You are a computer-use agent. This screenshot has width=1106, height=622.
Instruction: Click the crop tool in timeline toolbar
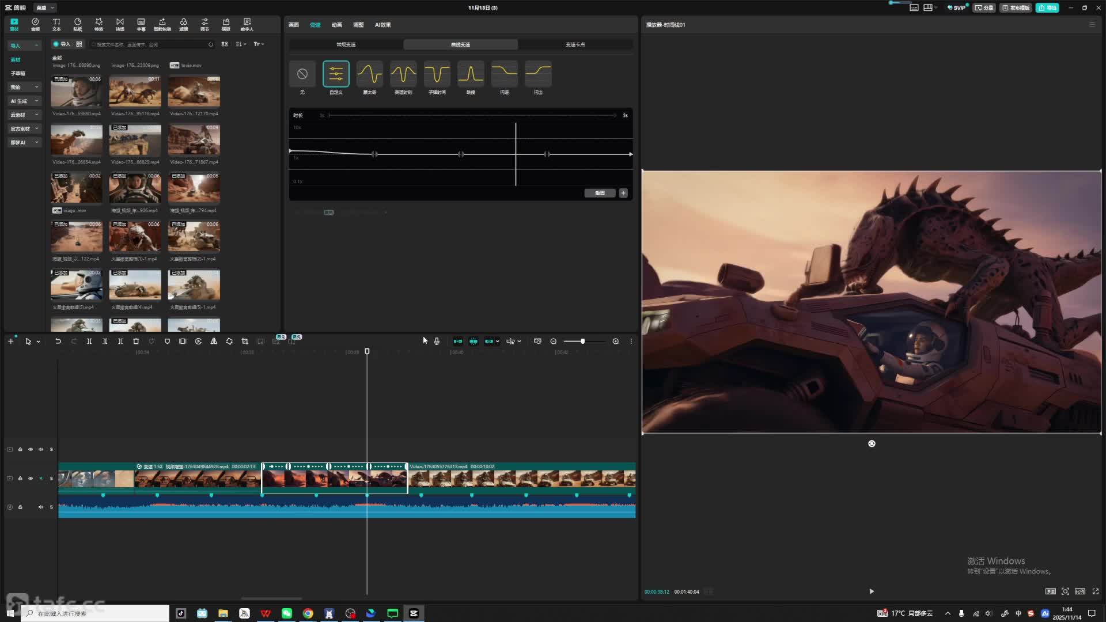coord(245,342)
